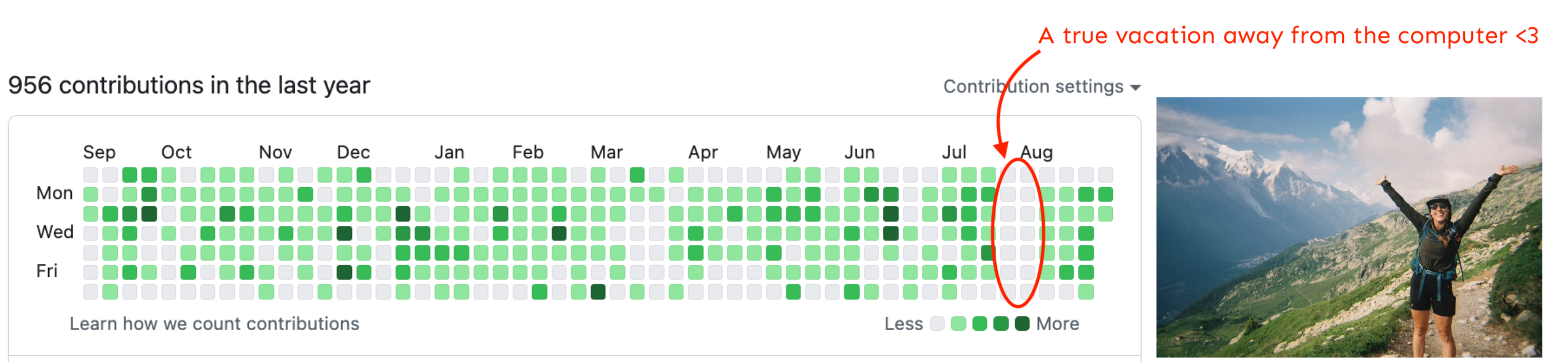Click the top-left Sunday cell in September
Screen dimensions: 1551x362
pos(91,175)
